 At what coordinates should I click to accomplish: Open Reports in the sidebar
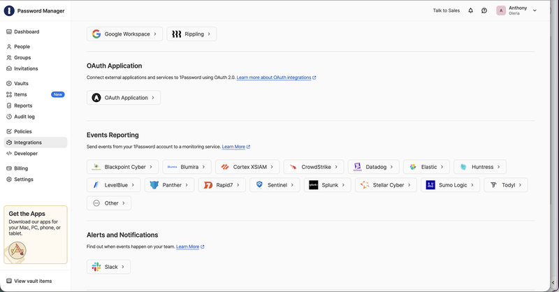point(36,105)
